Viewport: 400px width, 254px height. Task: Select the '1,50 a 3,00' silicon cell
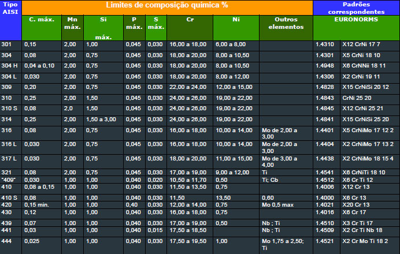point(100,119)
